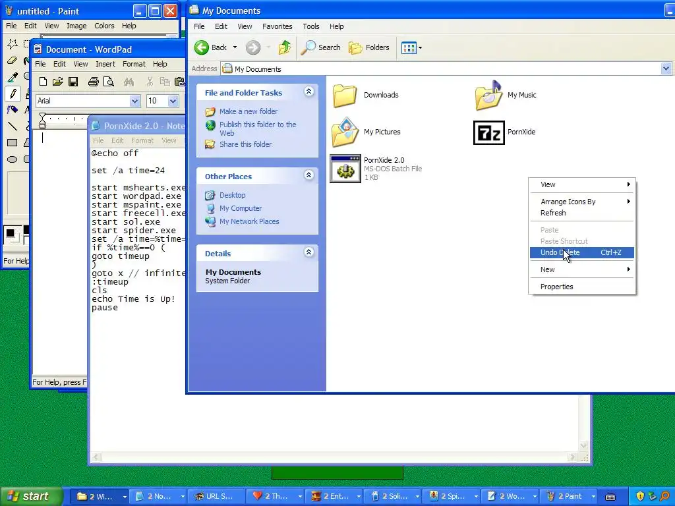Click the WordPad ruler indent marker
675x506 pixels.
point(42,121)
